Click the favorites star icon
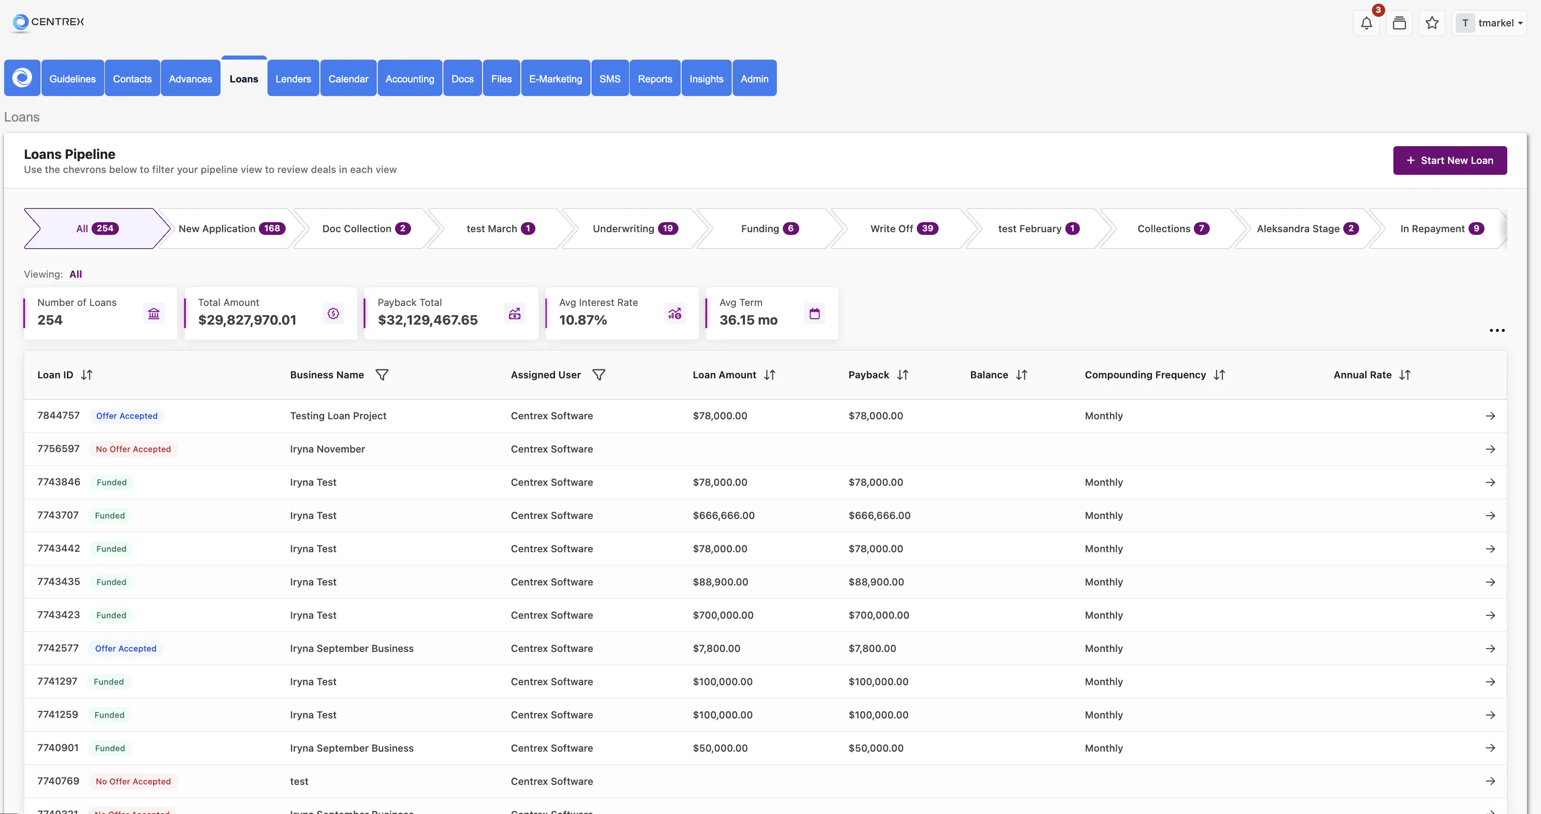Image resolution: width=1541 pixels, height=814 pixels. coord(1432,23)
